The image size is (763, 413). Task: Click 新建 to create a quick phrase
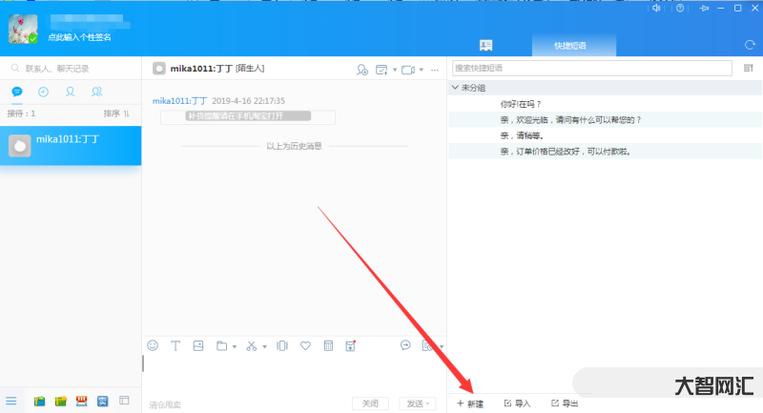tap(470, 403)
